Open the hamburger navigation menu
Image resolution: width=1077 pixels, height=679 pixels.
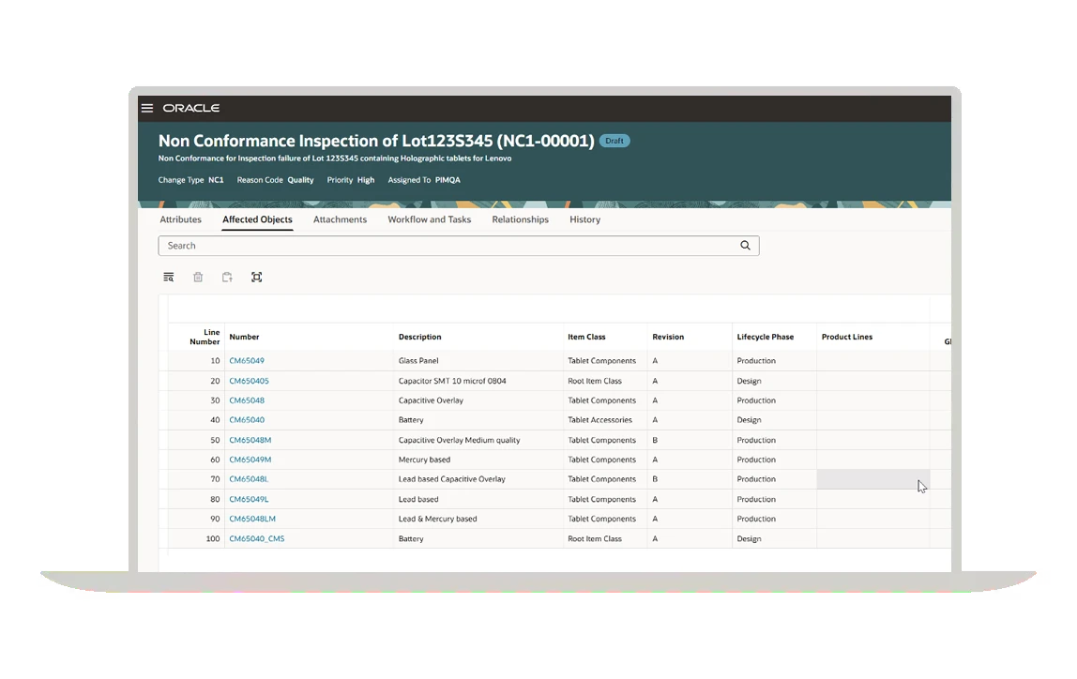coord(147,109)
